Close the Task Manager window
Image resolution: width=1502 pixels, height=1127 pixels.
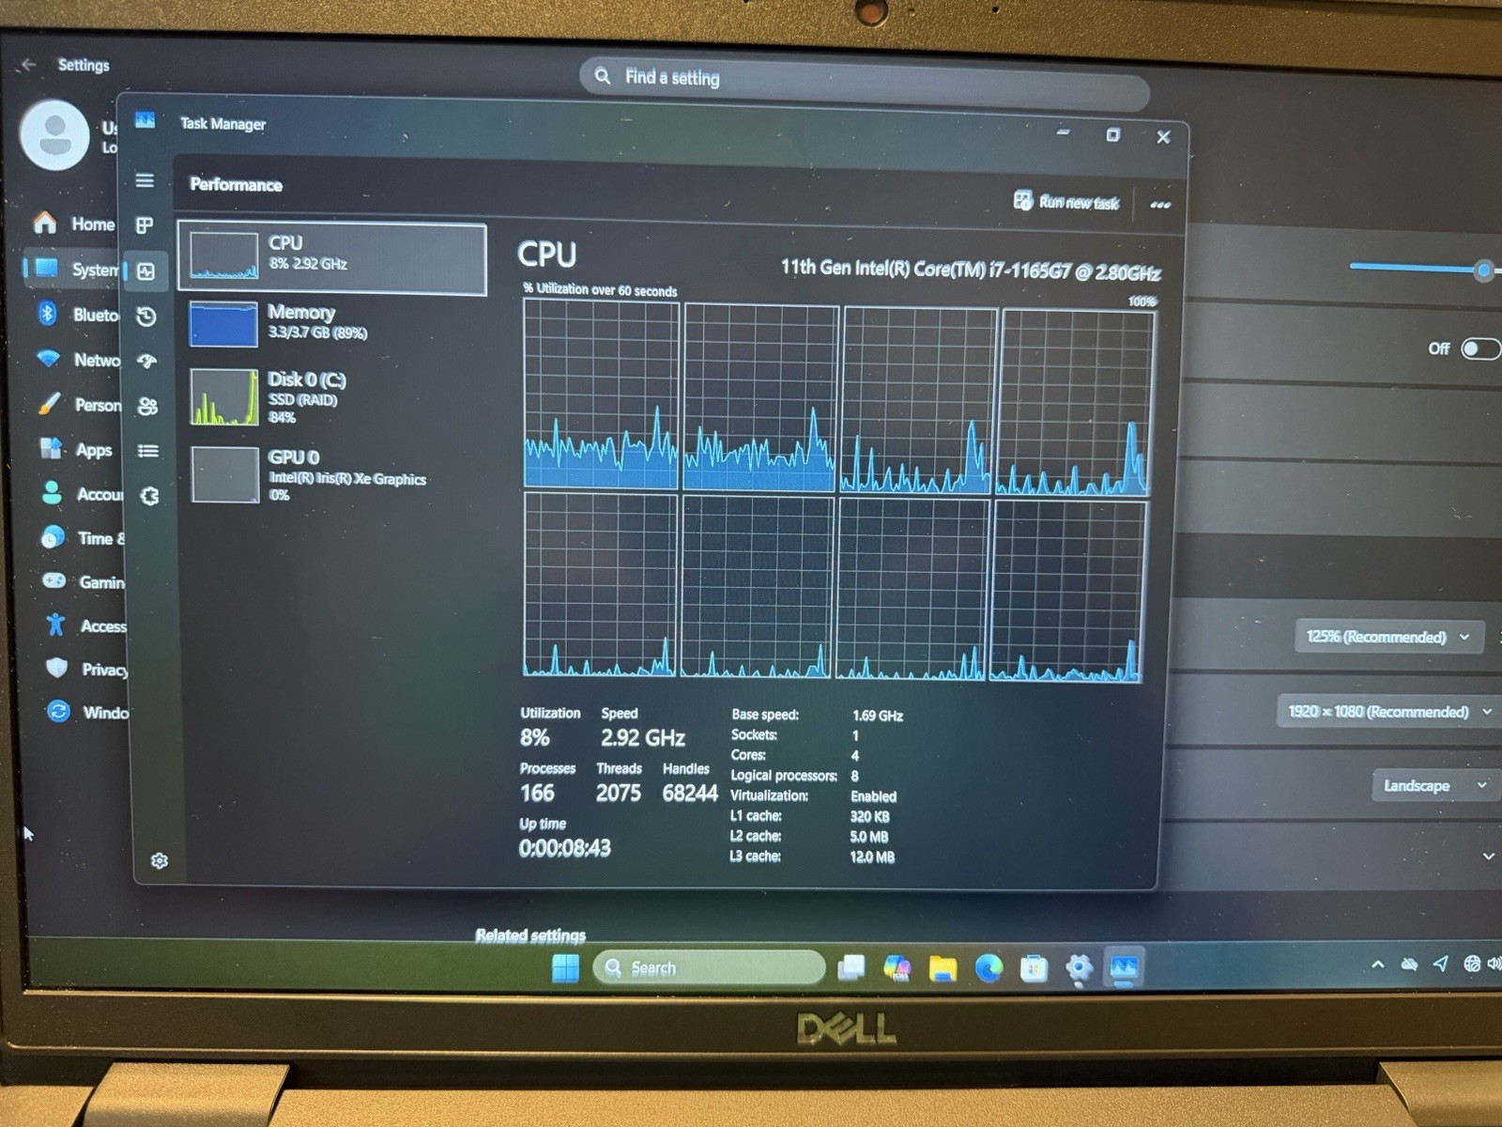point(1163,137)
